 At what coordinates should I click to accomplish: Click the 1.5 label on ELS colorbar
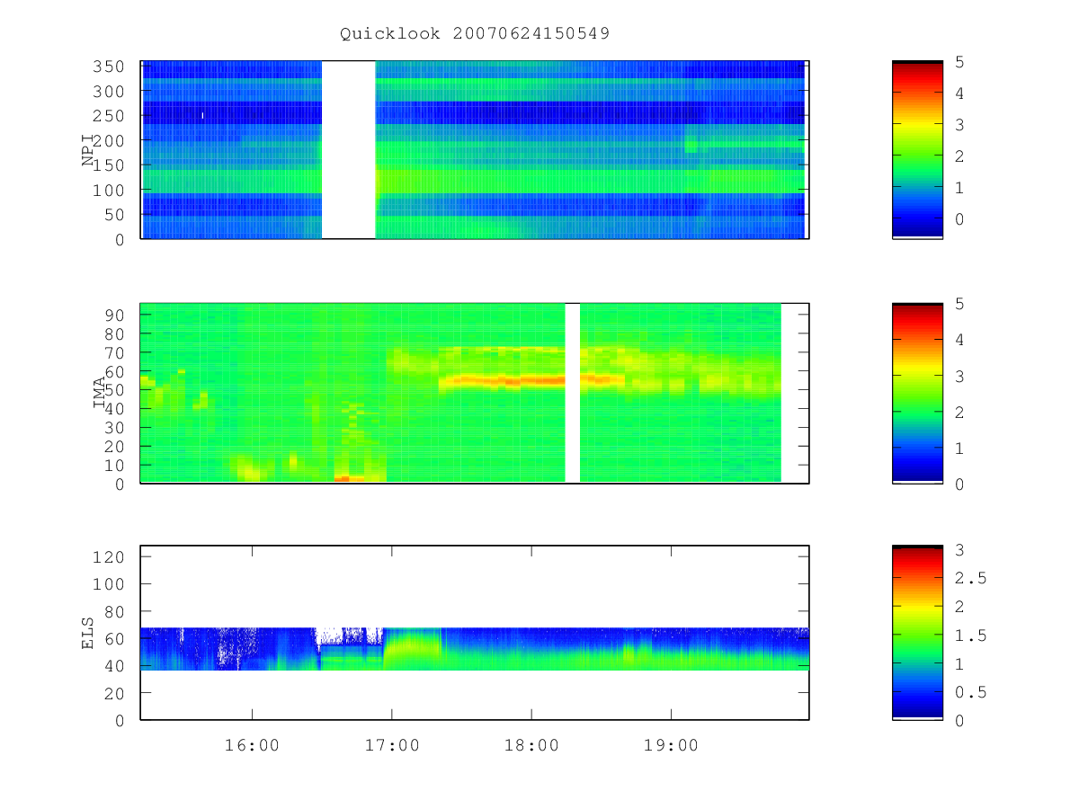coord(971,636)
